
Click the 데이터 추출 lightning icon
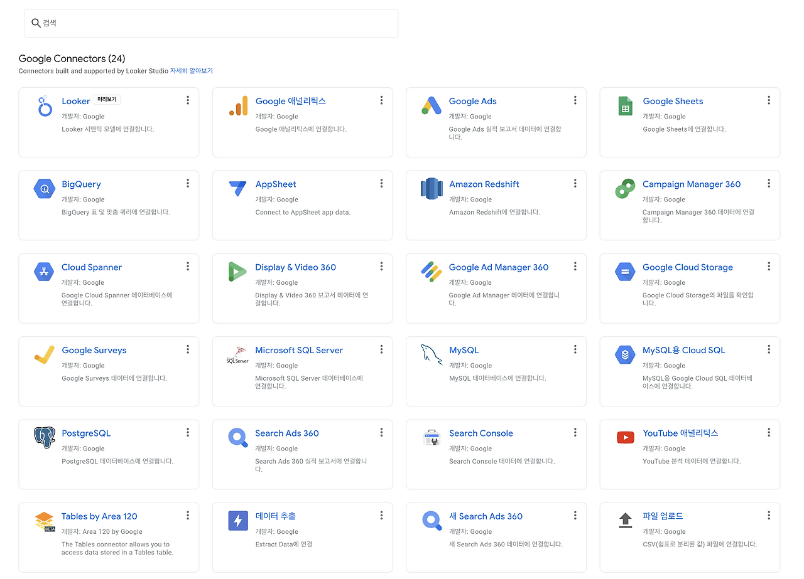238,521
